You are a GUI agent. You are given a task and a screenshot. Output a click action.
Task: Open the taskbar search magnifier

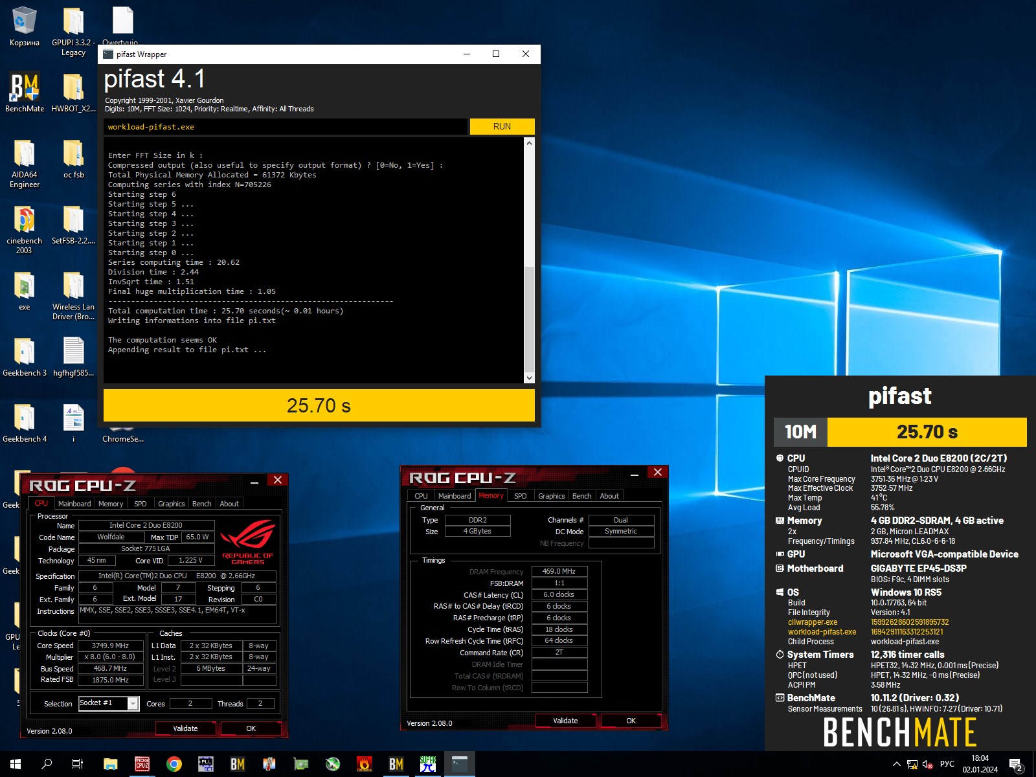pyautogui.click(x=47, y=764)
